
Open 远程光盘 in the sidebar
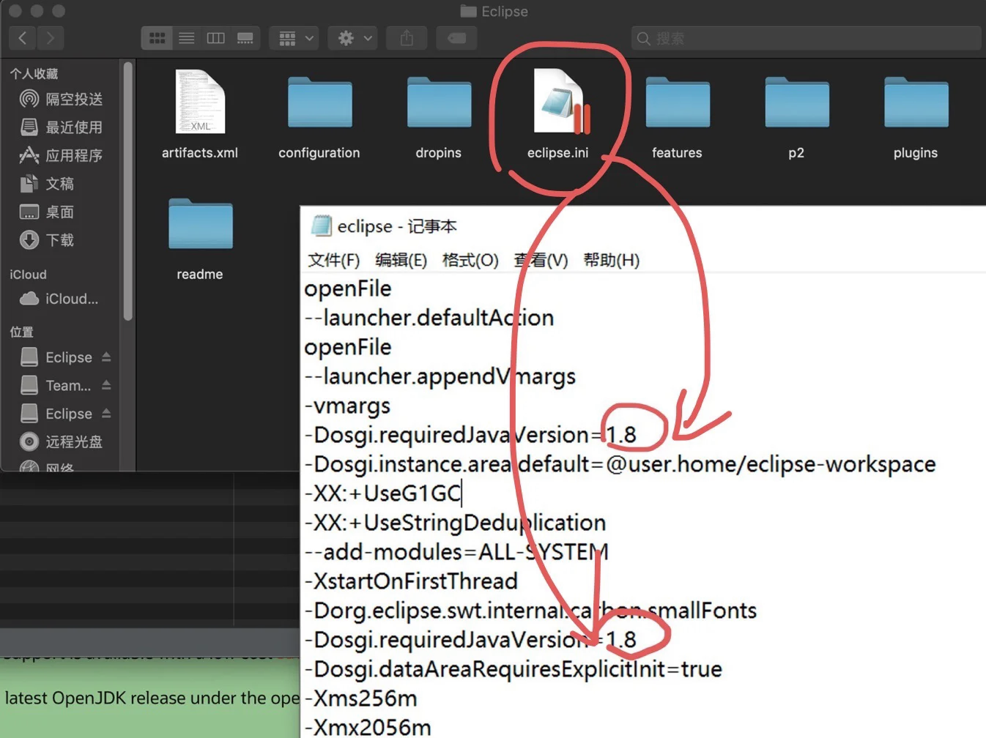[62, 441]
